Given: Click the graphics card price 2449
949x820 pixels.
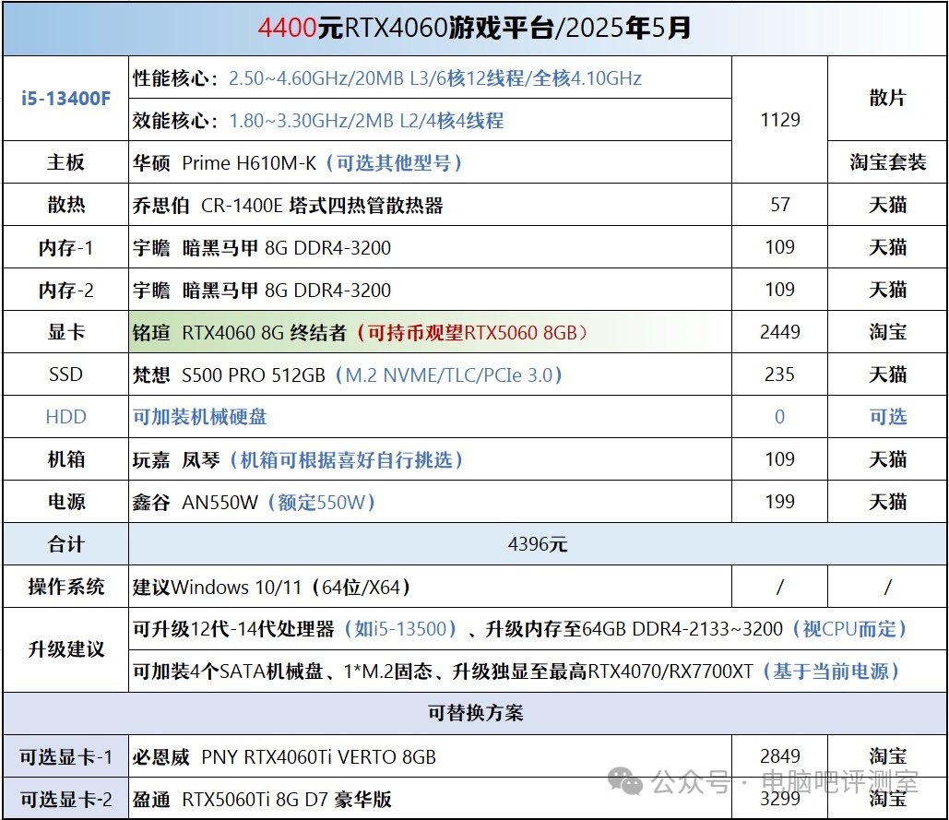Looking at the screenshot, I should [x=779, y=332].
